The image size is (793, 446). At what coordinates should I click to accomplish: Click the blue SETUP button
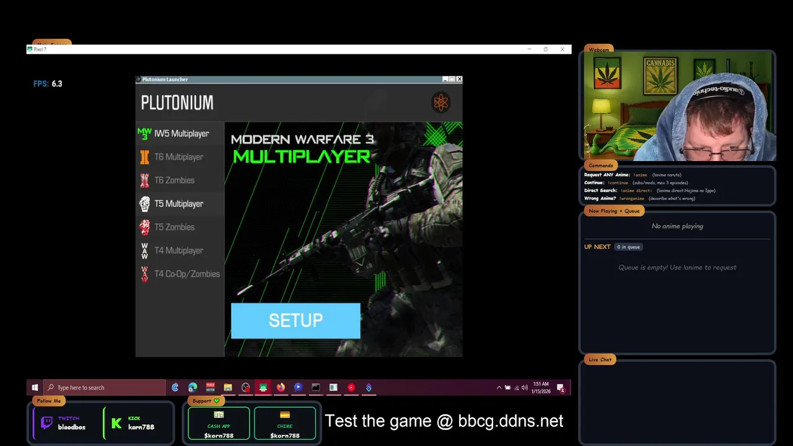click(296, 320)
